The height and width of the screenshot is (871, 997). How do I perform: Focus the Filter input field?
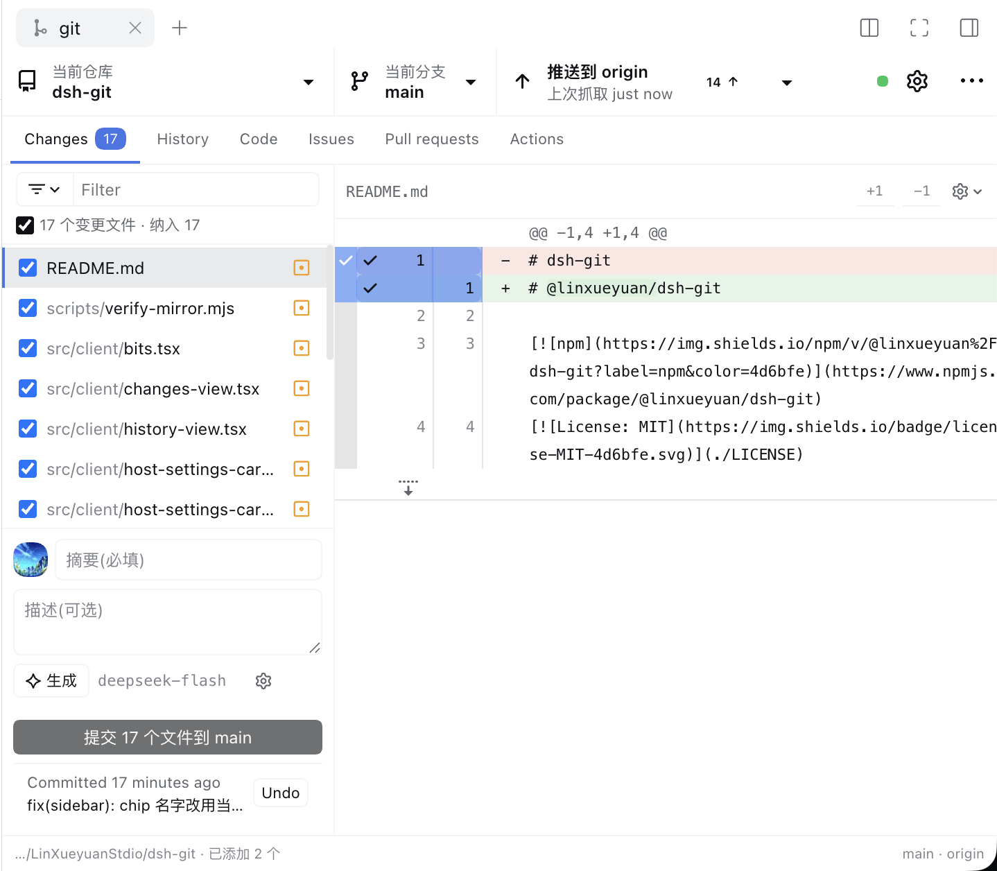tap(196, 189)
